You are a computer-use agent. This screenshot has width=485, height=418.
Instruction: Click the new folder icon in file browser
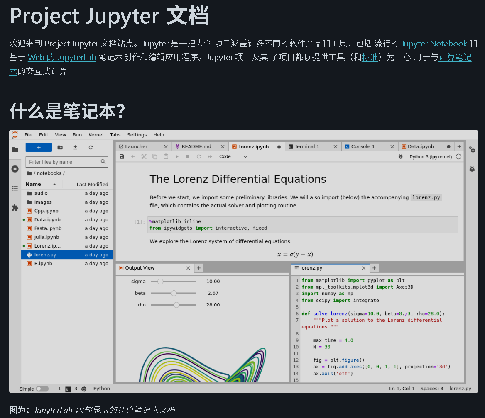click(60, 148)
